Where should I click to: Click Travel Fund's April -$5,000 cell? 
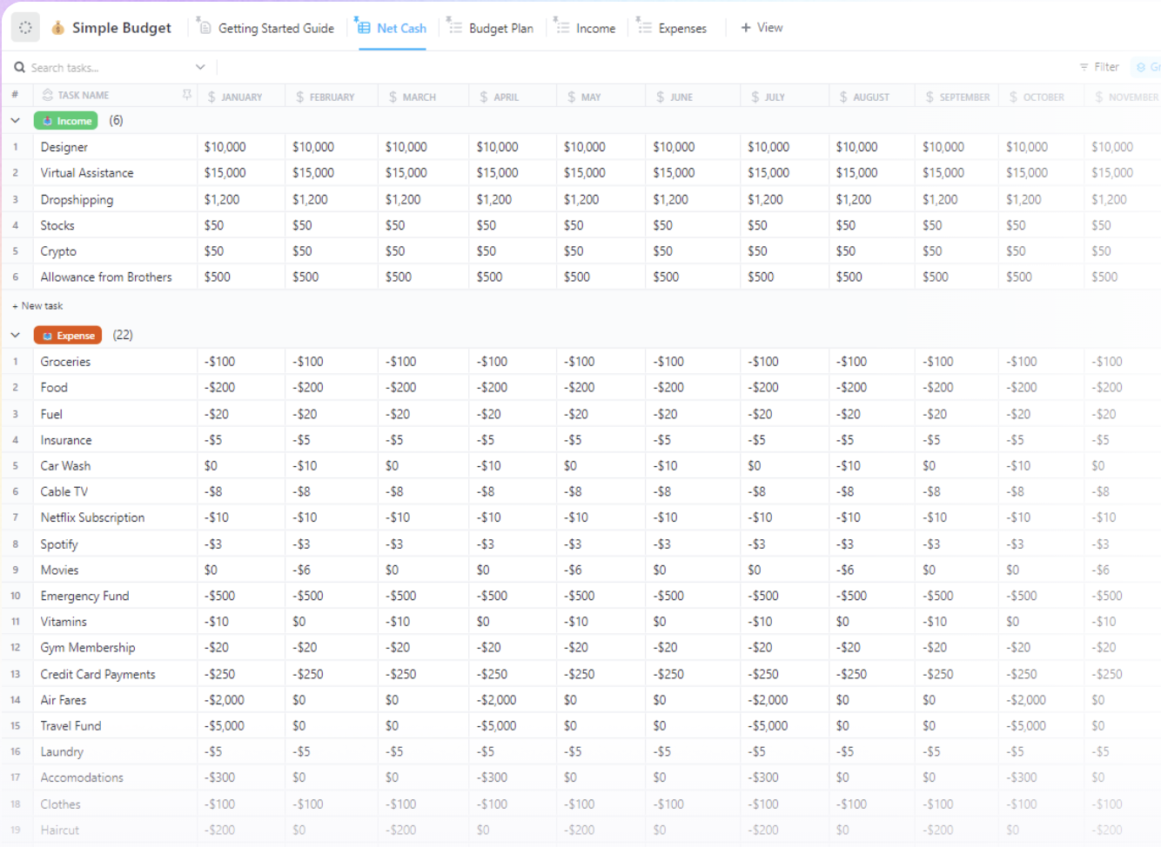513,726
